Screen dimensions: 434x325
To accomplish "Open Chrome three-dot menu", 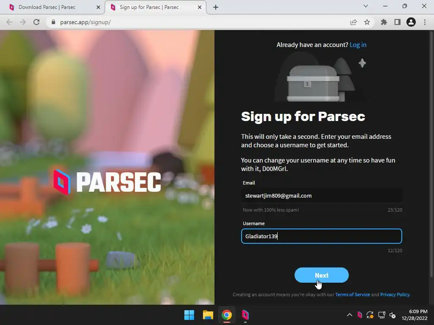I will click(x=425, y=22).
